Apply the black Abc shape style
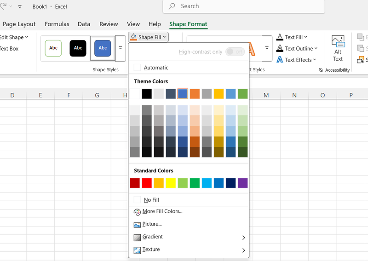 pyautogui.click(x=78, y=48)
